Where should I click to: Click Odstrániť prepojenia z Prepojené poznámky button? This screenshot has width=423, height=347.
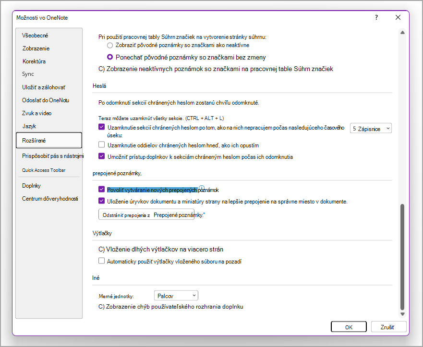click(146, 215)
